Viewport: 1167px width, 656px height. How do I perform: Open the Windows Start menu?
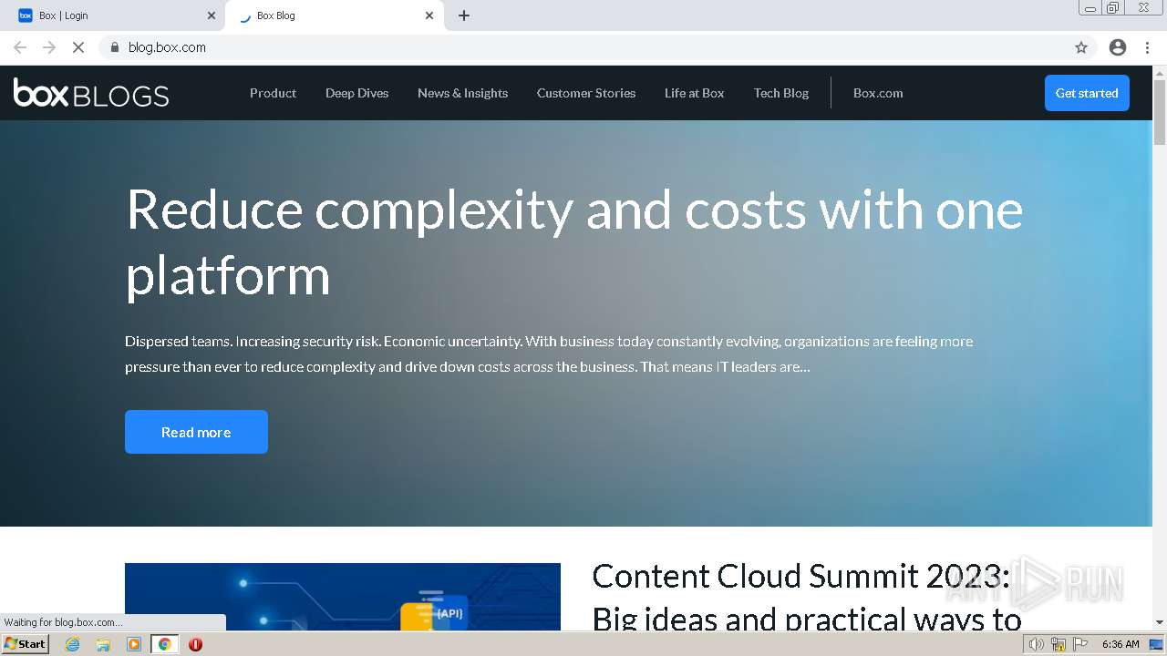[x=25, y=644]
